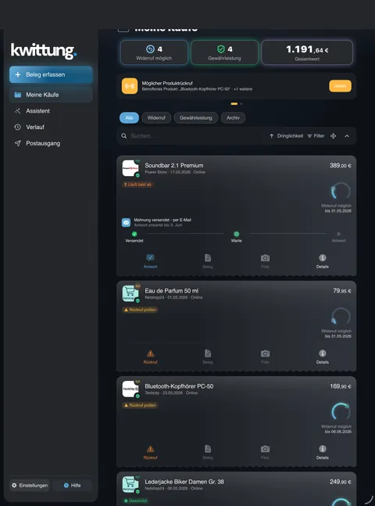Open Details on the Bluetooth-Kopfhörer card
The width and height of the screenshot is (375, 506).
click(x=323, y=452)
